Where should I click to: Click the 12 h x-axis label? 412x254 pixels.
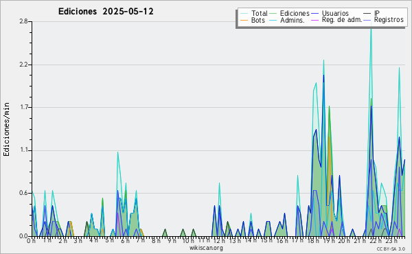point(219,241)
